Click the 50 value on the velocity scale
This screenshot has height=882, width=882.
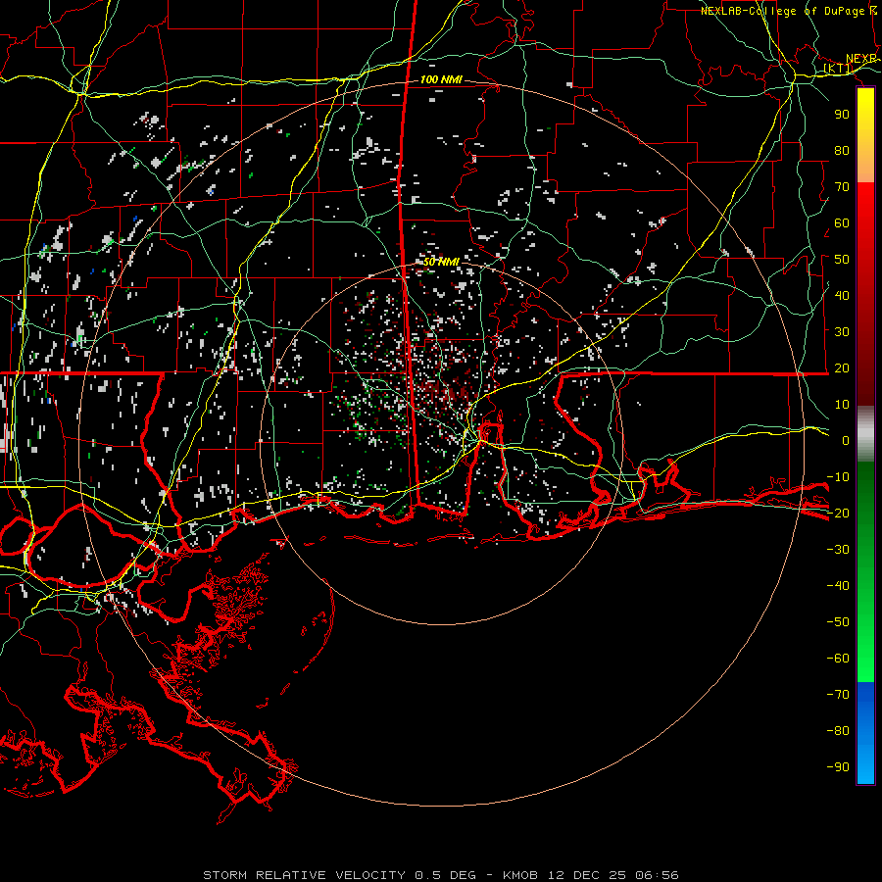coord(842,260)
